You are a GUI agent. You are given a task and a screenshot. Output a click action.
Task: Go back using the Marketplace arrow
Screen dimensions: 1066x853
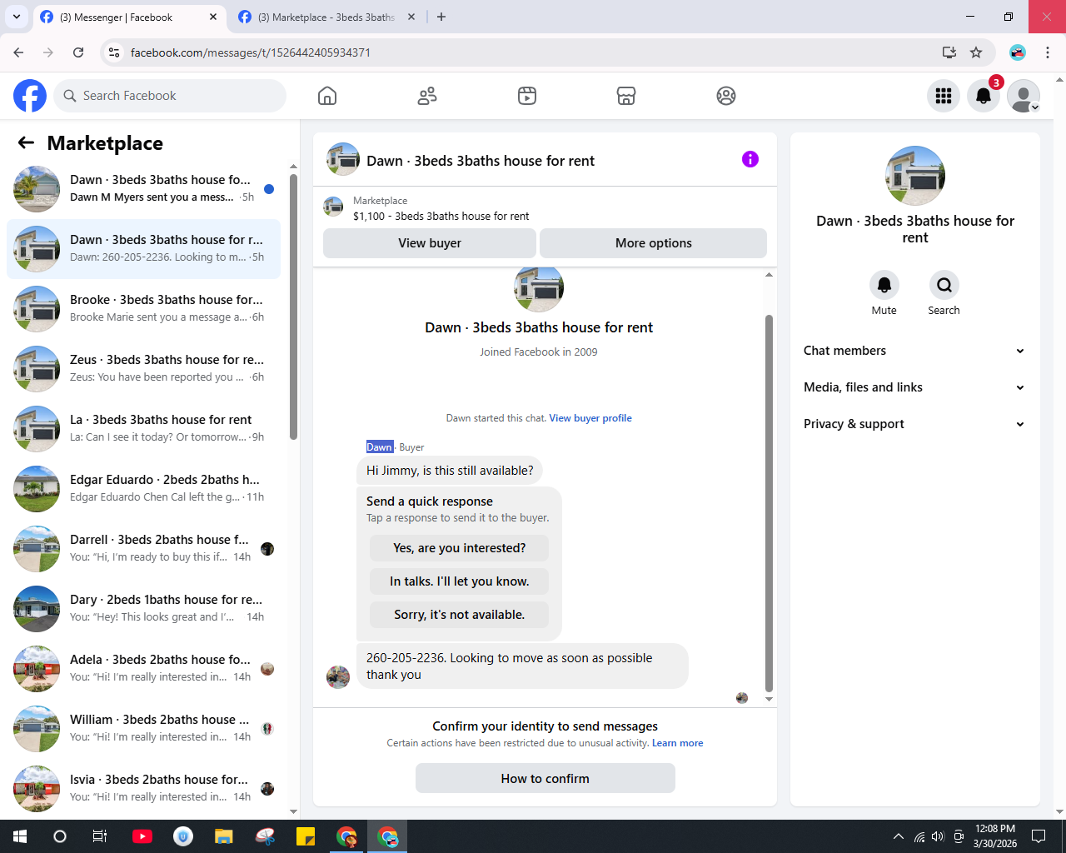[x=26, y=143]
